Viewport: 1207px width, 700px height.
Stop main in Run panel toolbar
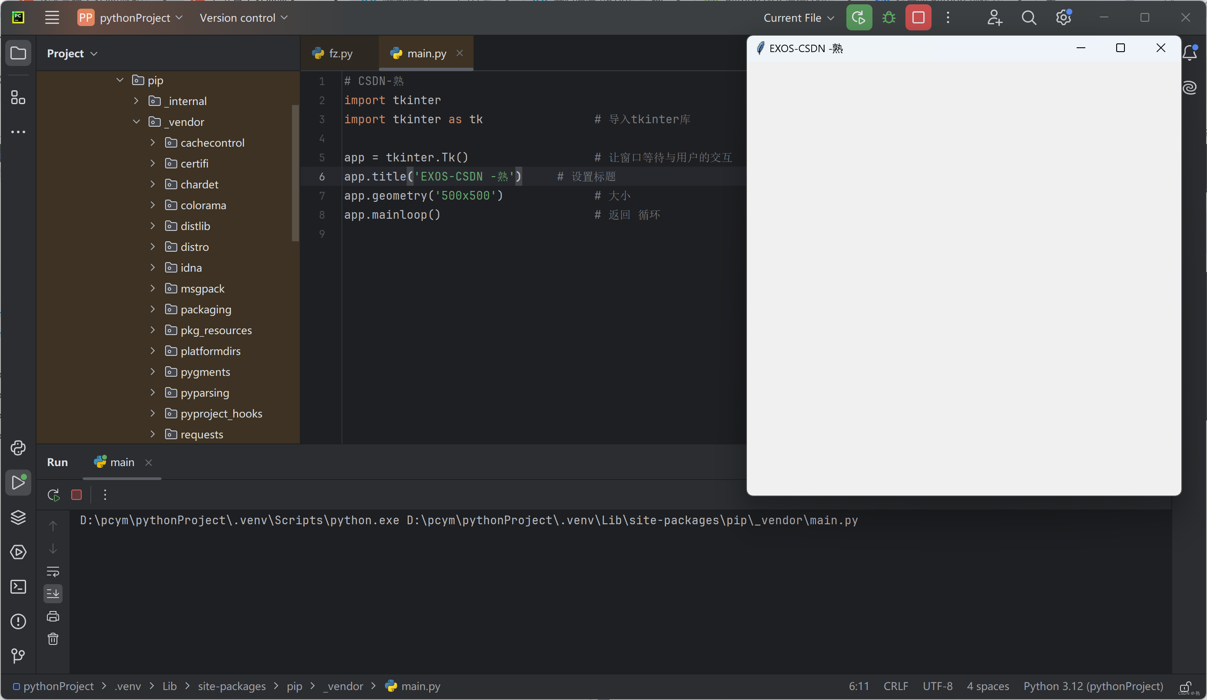(76, 495)
